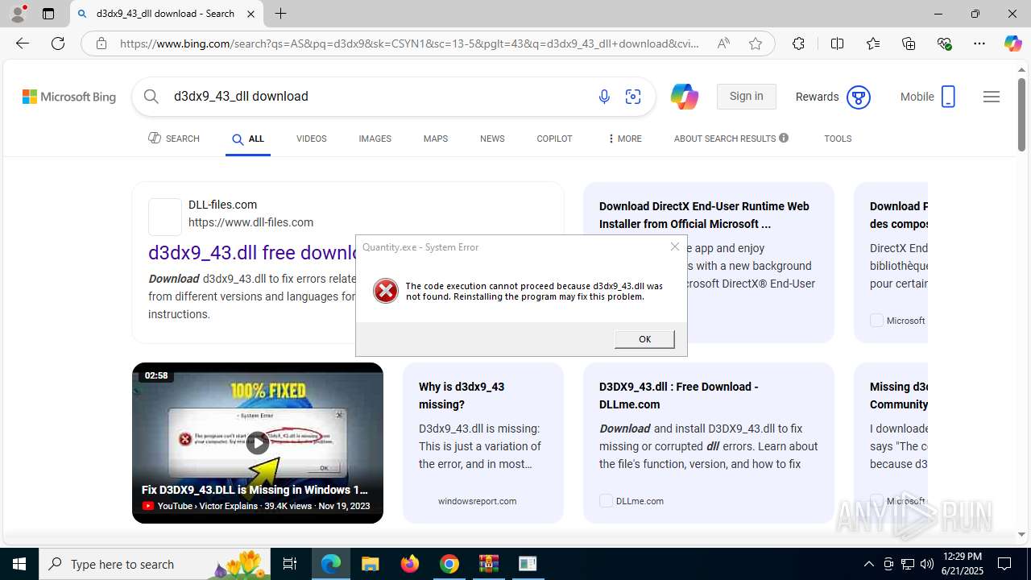
Task: Click the windowsreport.com source link
Action: tap(477, 501)
